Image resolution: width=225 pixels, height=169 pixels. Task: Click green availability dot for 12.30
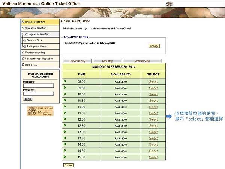tap(65, 125)
